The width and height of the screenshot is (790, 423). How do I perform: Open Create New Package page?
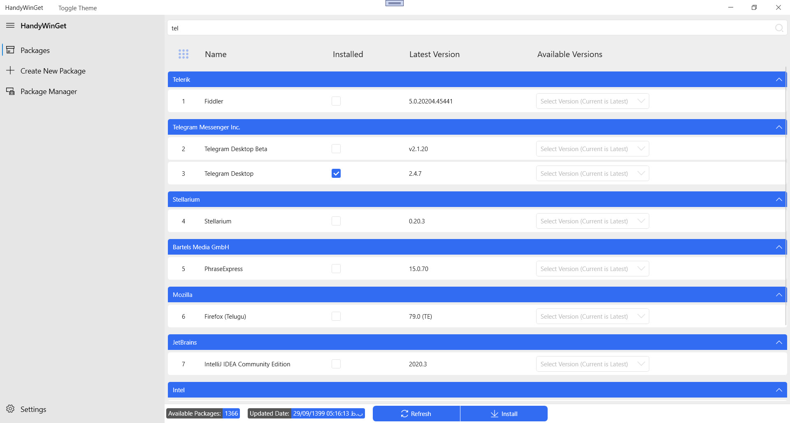point(82,71)
